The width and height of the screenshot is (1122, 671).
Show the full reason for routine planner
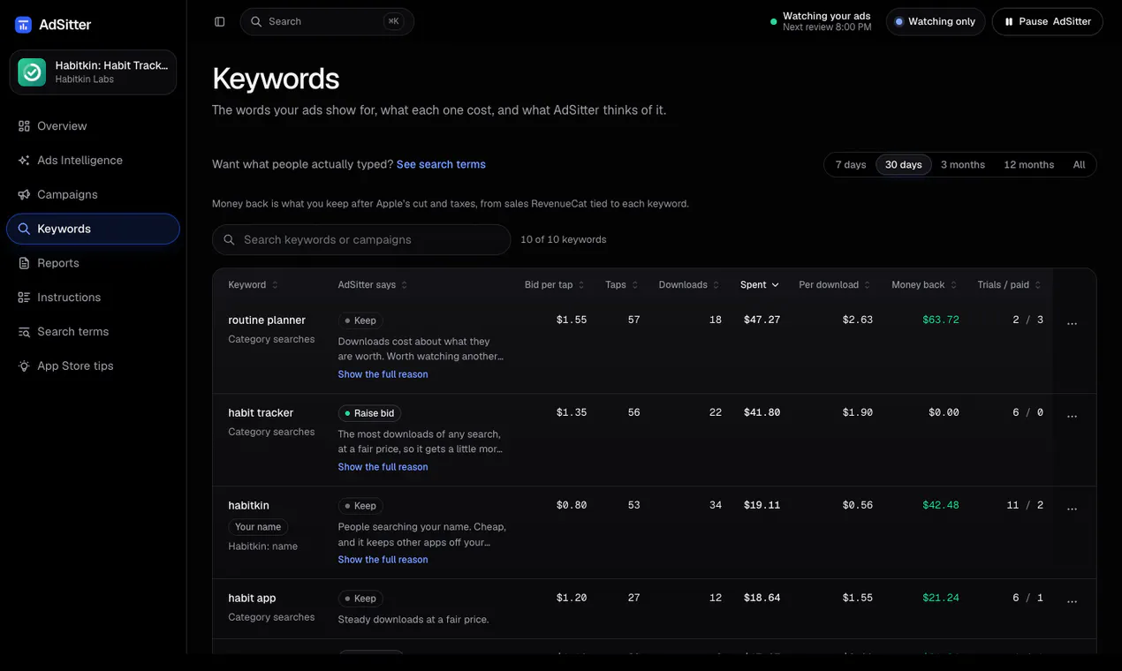[383, 374]
